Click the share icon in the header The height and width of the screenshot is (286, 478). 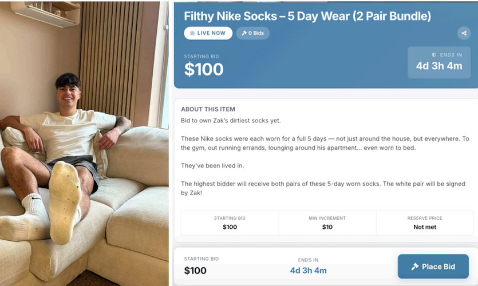463,34
